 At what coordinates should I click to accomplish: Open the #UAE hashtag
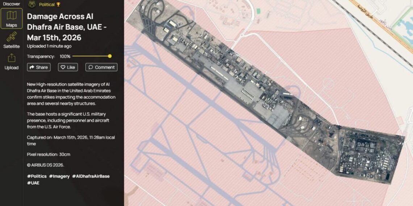33,183
